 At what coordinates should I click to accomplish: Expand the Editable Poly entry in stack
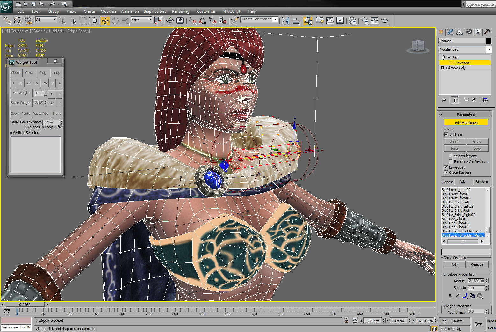click(442, 68)
